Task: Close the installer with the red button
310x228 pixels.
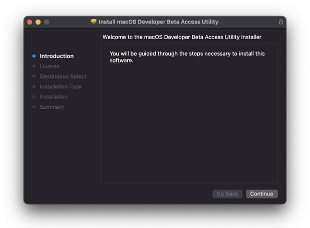Action: [x=30, y=22]
